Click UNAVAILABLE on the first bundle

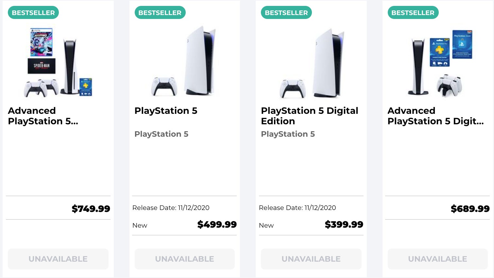click(x=58, y=259)
